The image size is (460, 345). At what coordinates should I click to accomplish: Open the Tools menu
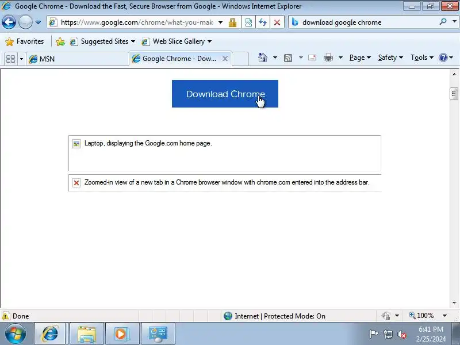422,57
